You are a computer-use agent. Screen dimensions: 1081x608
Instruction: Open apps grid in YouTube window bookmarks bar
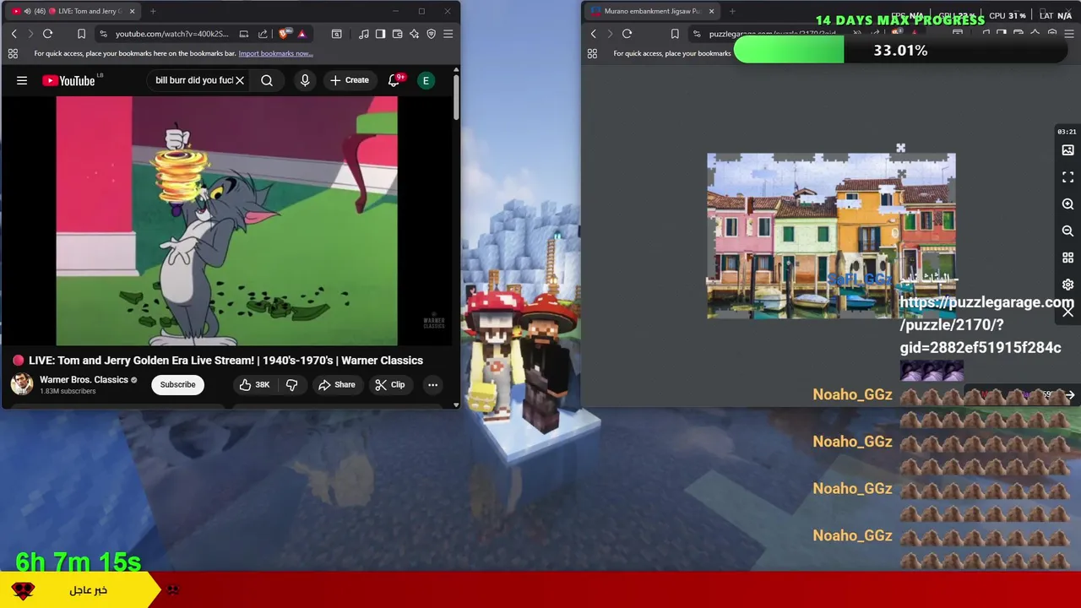(x=13, y=53)
